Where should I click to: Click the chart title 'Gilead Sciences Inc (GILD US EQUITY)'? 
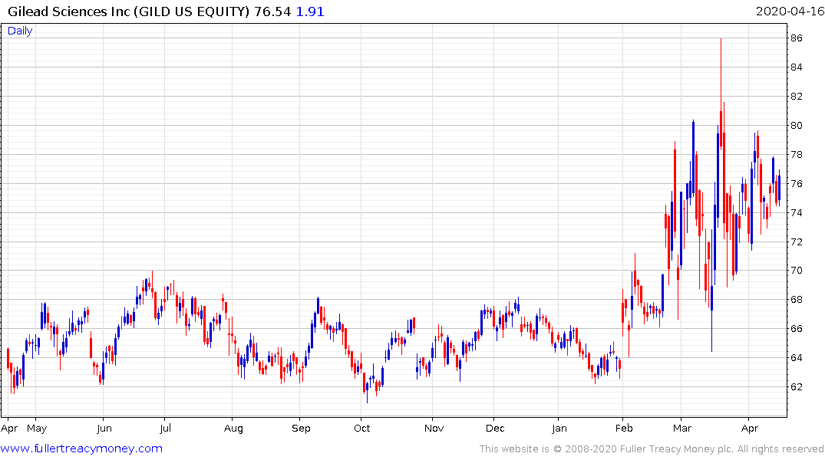pos(128,11)
